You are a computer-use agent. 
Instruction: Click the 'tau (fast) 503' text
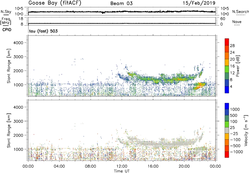(x=43, y=31)
